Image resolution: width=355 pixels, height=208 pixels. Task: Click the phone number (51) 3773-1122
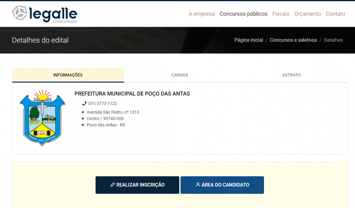click(102, 104)
